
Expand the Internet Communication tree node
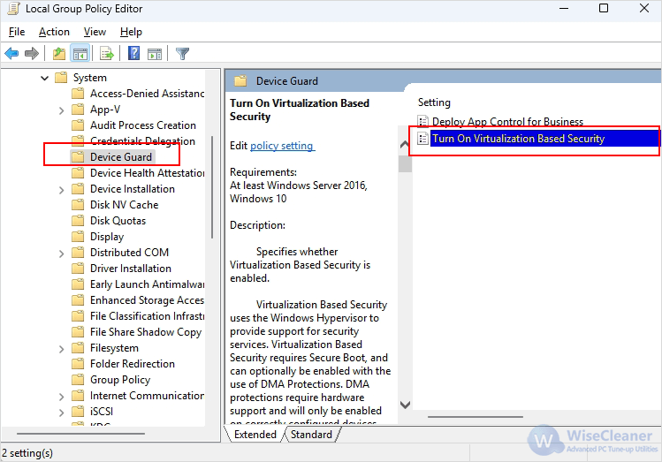coord(62,397)
